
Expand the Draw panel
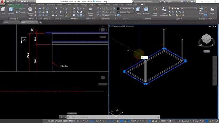click(x=58, y=19)
